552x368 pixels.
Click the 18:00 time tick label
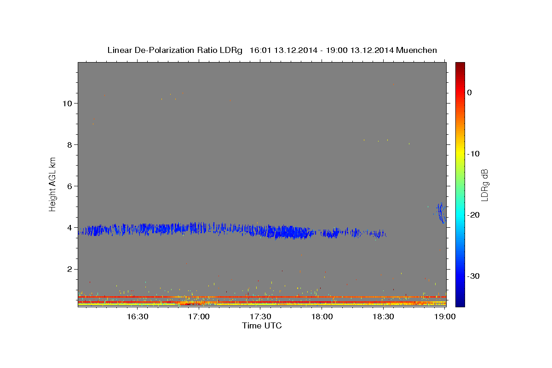click(x=322, y=316)
